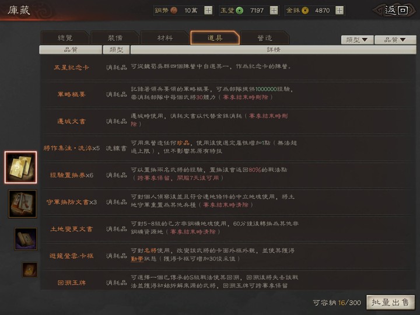This screenshot has height=315, width=420.
Task: Click the green 玉璧 currency icon
Action: point(239,10)
